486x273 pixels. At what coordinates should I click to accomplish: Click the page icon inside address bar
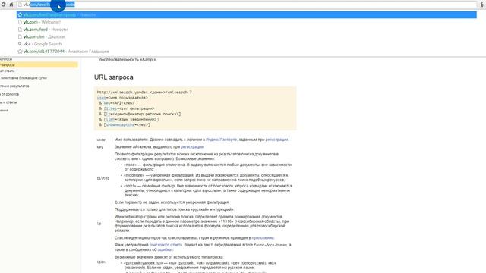(20, 5)
